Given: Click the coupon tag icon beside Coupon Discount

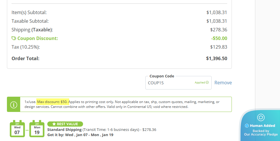Looking at the screenshot, I should 14,38.
